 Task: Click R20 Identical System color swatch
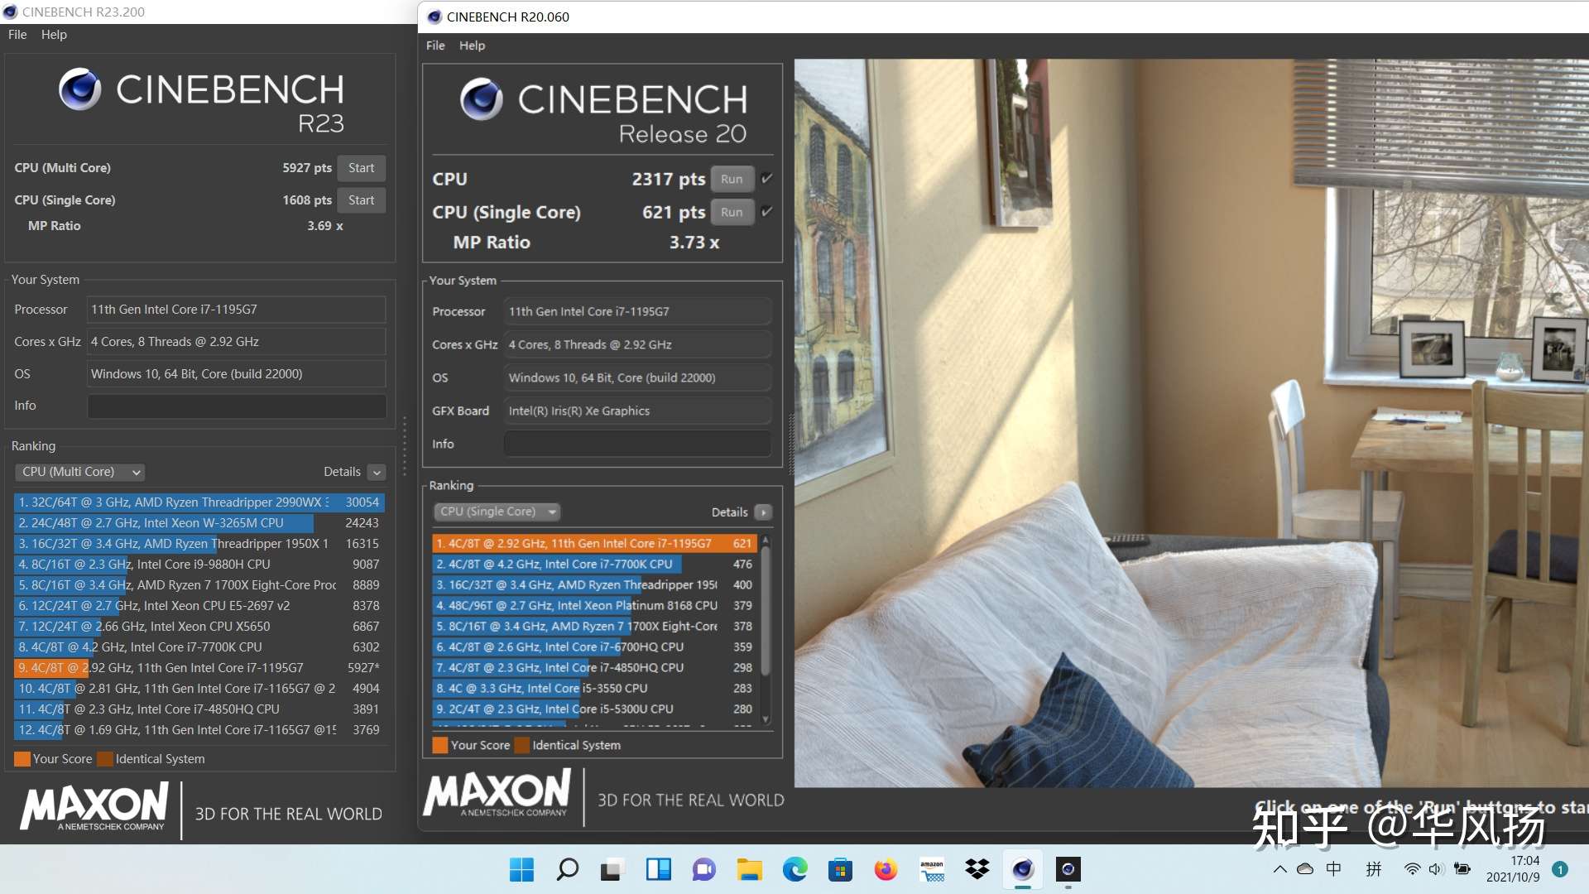tap(522, 745)
